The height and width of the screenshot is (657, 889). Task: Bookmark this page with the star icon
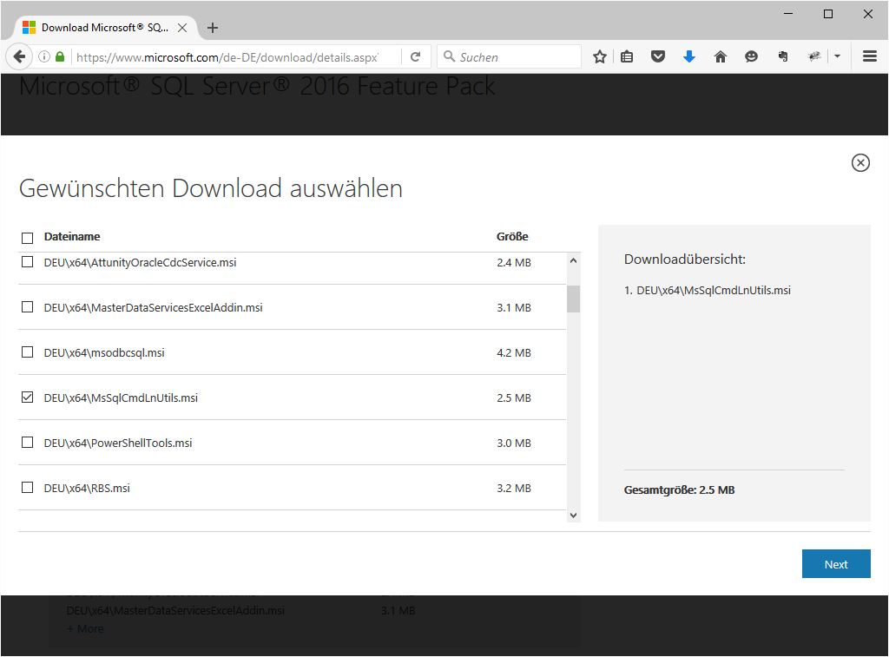pyautogui.click(x=600, y=56)
